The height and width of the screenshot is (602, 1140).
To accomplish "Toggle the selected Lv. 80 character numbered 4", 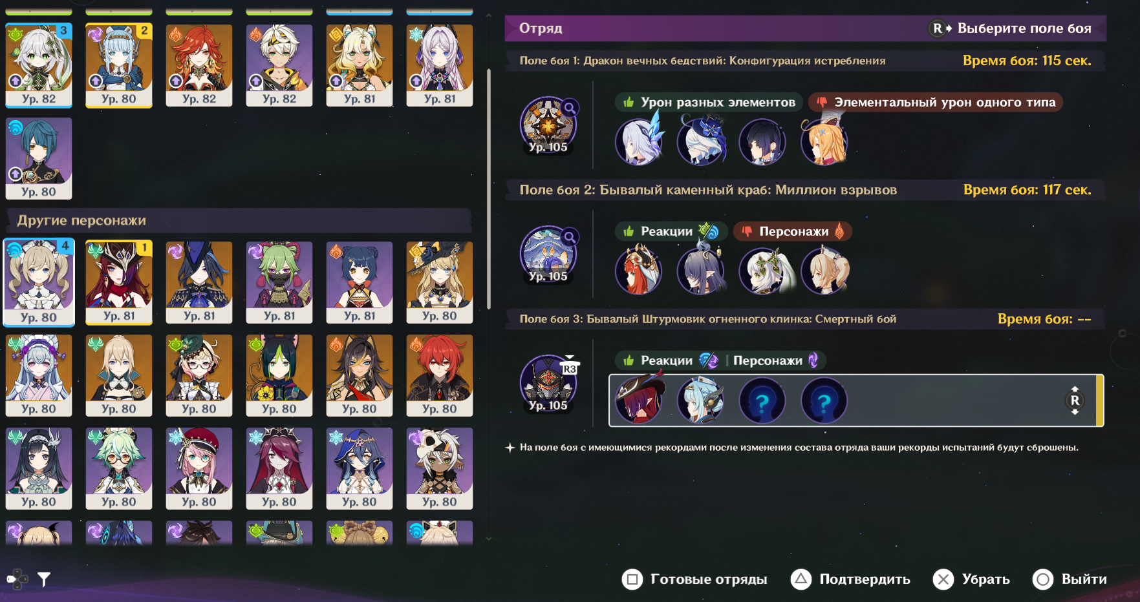I will coord(39,282).
